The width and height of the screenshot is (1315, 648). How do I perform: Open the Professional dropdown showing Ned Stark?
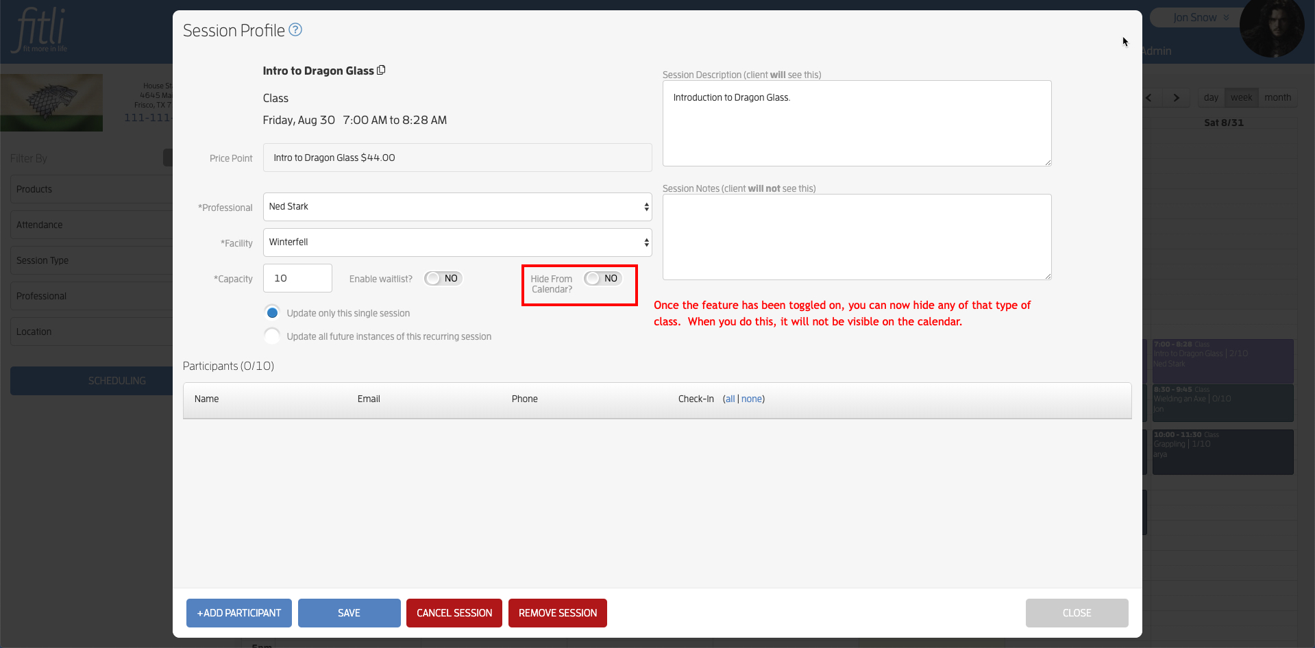pyautogui.click(x=457, y=207)
